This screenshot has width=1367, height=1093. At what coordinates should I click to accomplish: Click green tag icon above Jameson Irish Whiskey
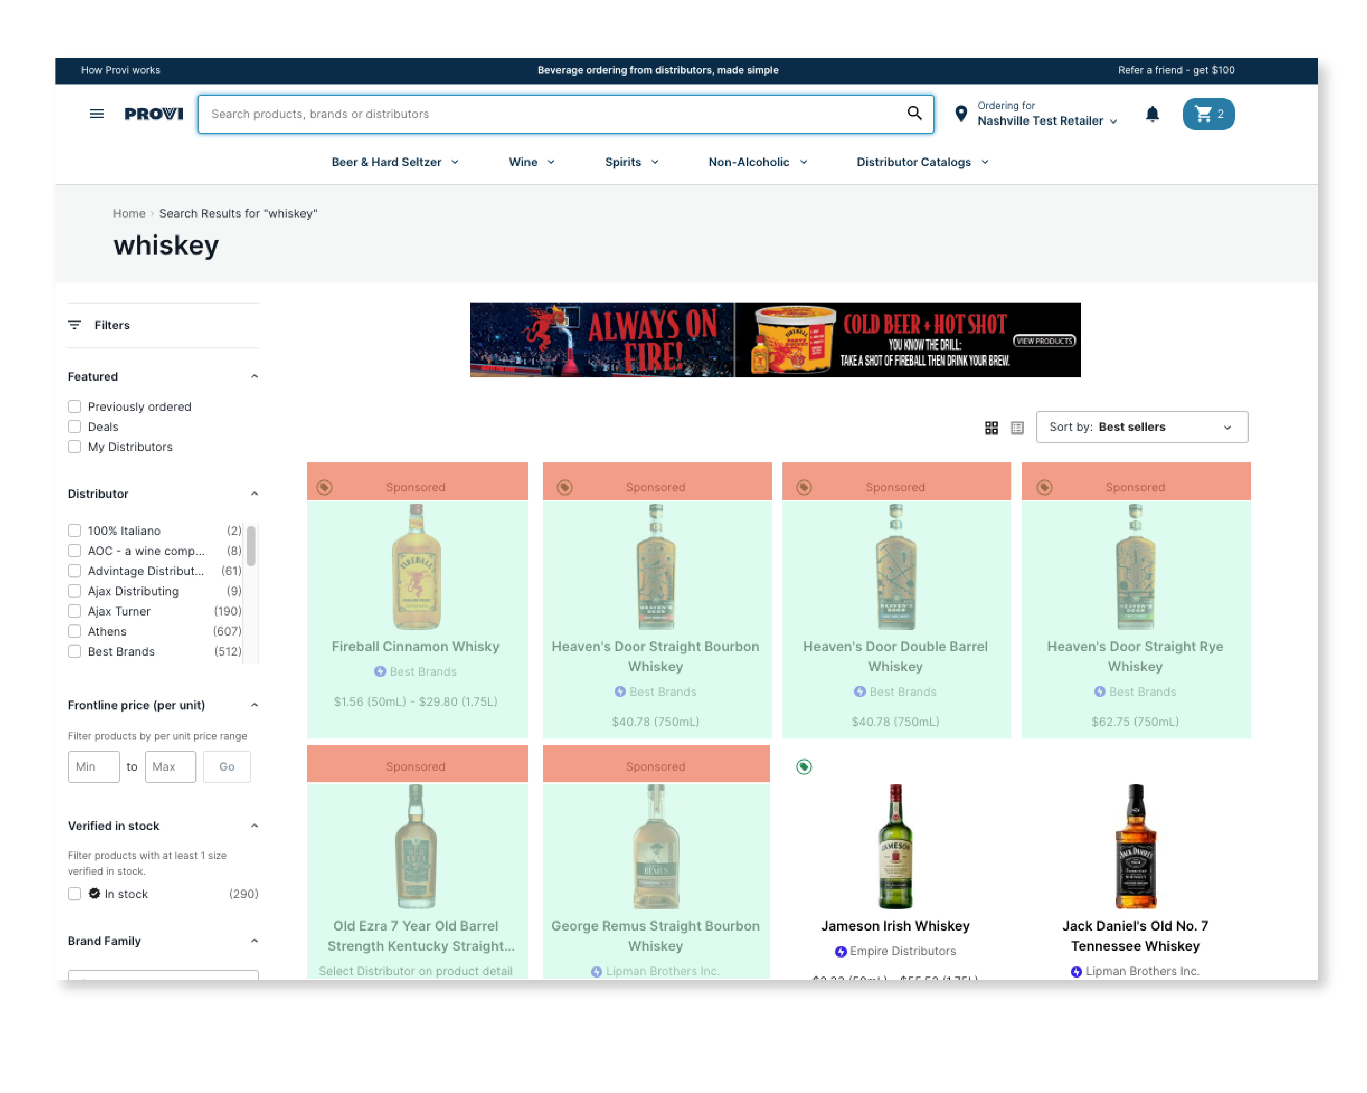pyautogui.click(x=804, y=767)
